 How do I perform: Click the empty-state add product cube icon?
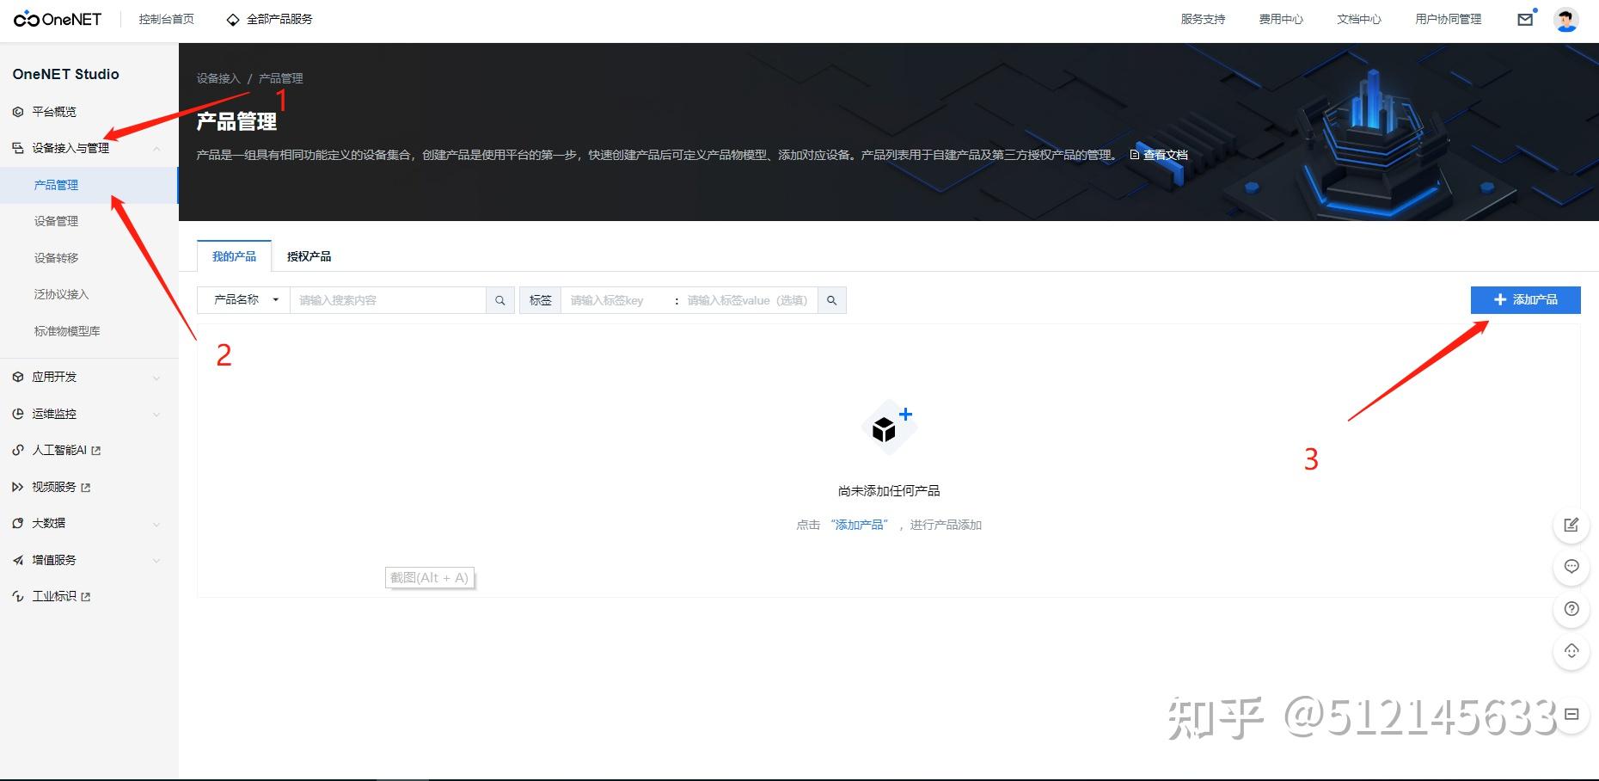pyautogui.click(x=888, y=427)
